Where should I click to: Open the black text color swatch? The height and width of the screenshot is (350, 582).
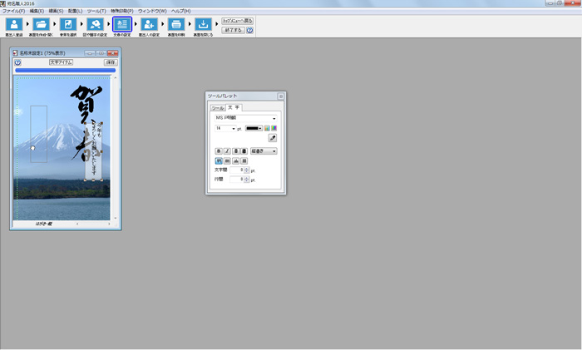[x=252, y=128]
